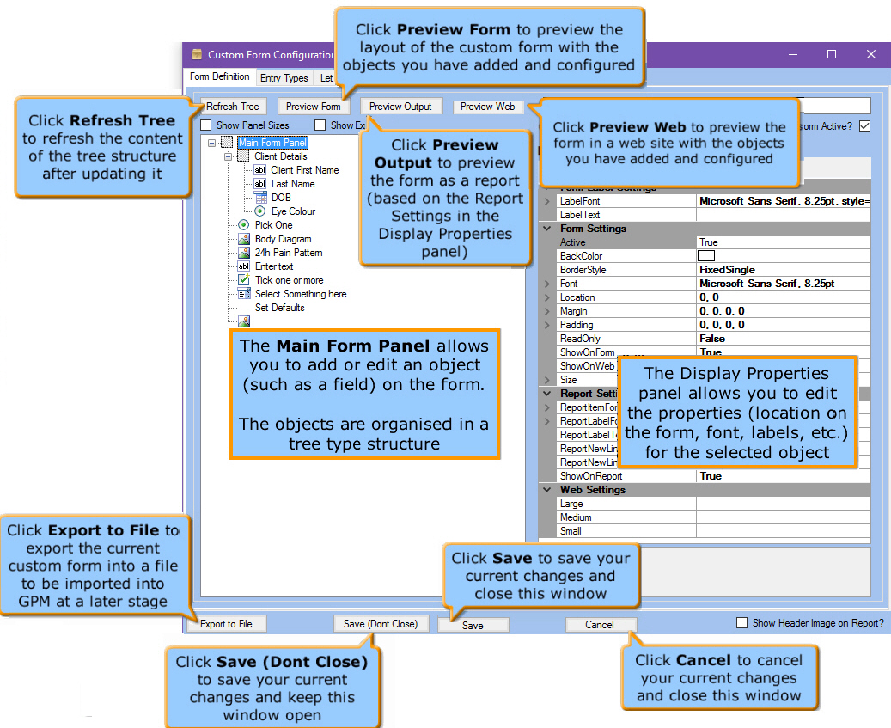Open the Form Definition tab
The height and width of the screenshot is (728, 891).
(x=220, y=76)
